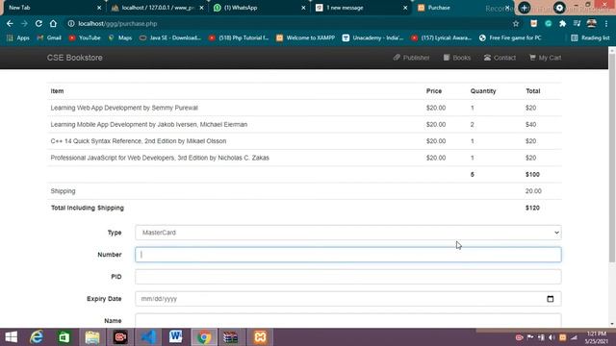Screen dimensions: 616x346
Task: Open Java SE - Download bookmark
Action: tap(170, 38)
